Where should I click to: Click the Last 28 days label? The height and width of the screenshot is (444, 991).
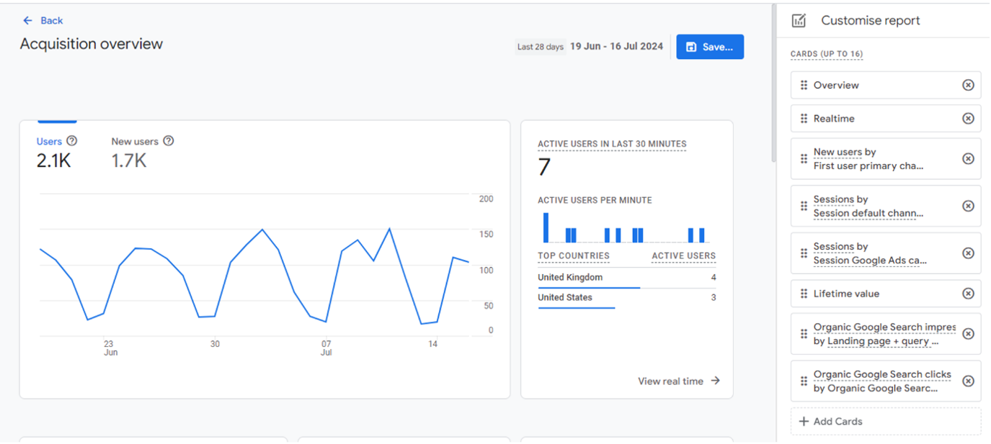pos(540,47)
